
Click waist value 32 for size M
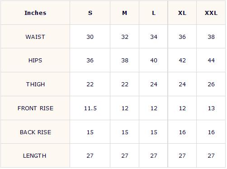125,37
